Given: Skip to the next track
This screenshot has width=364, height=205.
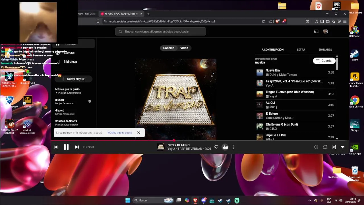Looking at the screenshot, I should pyautogui.click(x=77, y=147).
